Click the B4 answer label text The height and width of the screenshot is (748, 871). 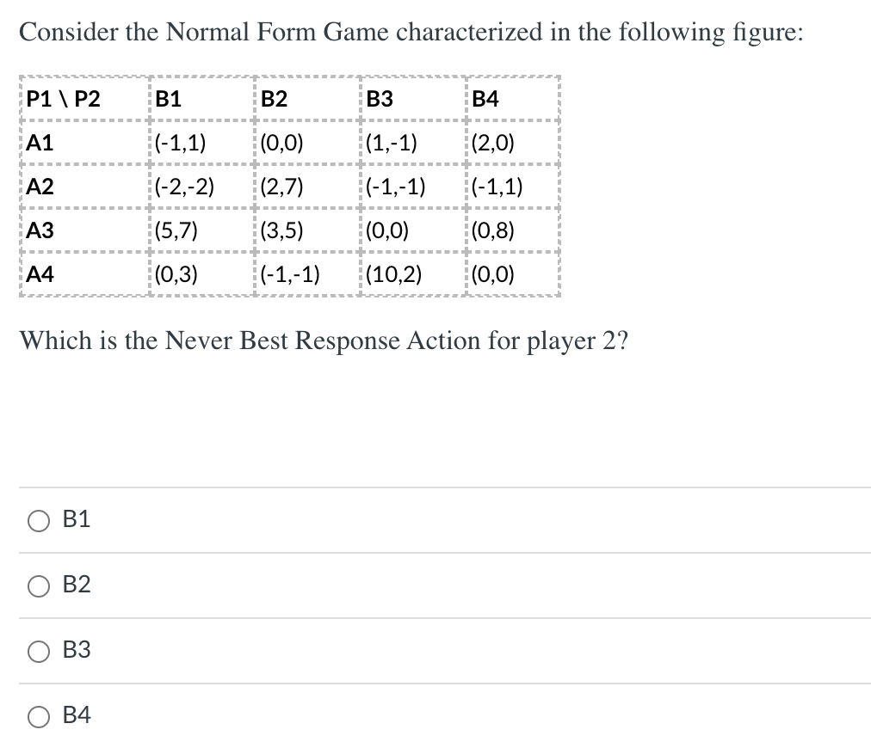coord(77,716)
